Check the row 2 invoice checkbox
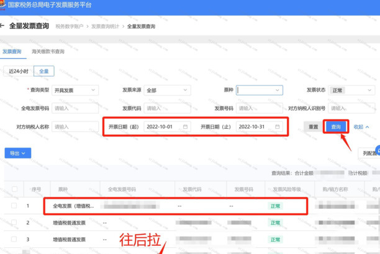The image size is (380, 254). (14, 222)
